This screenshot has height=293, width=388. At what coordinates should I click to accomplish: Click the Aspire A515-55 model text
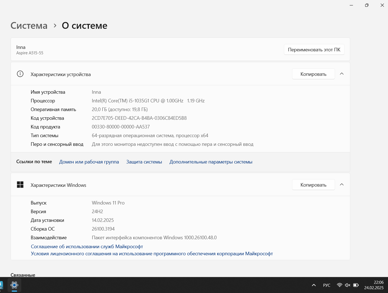(x=30, y=53)
